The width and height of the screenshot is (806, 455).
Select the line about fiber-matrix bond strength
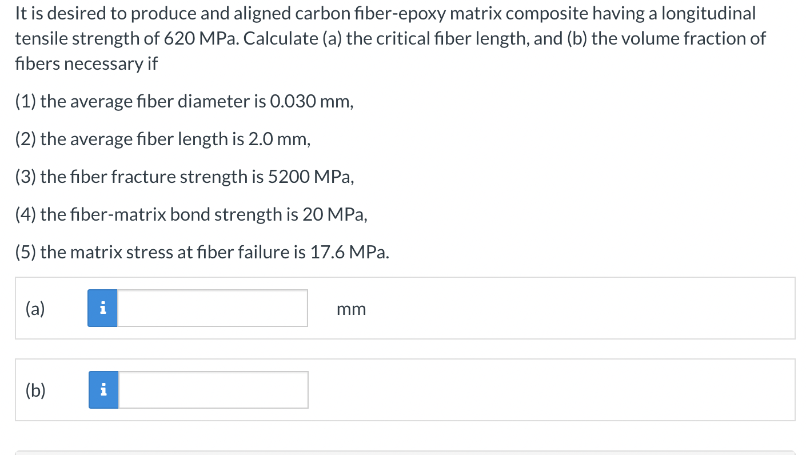[191, 215]
